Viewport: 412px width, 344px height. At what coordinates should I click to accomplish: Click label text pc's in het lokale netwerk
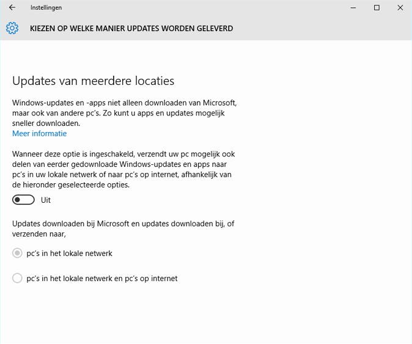click(x=70, y=253)
